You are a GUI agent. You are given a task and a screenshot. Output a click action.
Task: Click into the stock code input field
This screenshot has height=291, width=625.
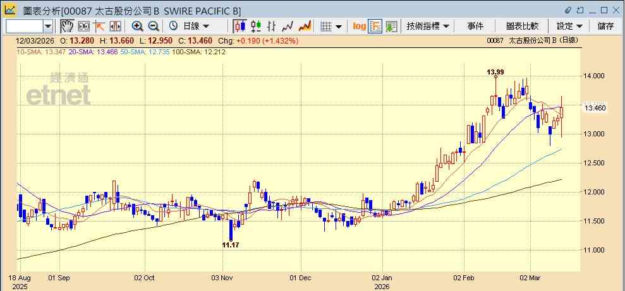pyautogui.click(x=24, y=27)
